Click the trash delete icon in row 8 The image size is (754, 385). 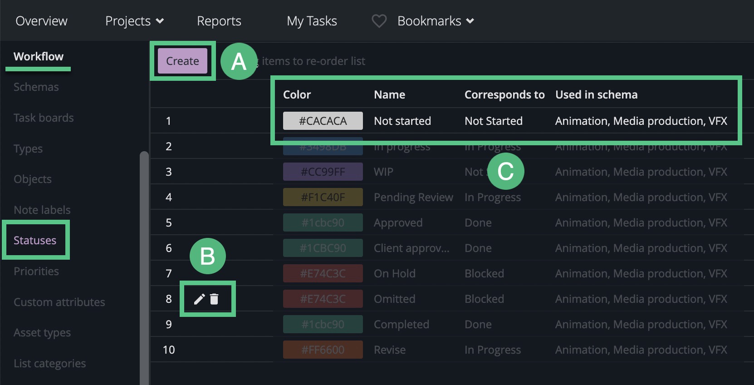coord(214,299)
